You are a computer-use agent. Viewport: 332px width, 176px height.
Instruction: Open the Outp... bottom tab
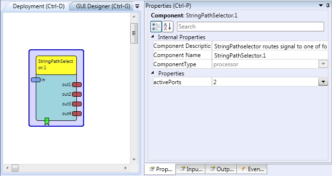point(221,169)
